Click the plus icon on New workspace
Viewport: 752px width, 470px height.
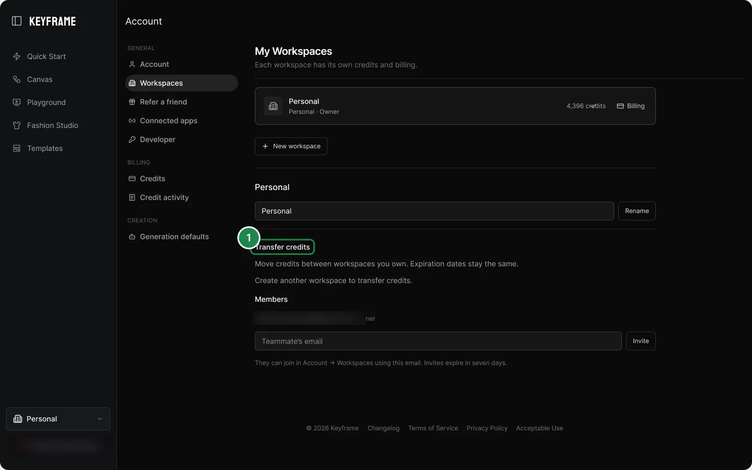(265, 146)
